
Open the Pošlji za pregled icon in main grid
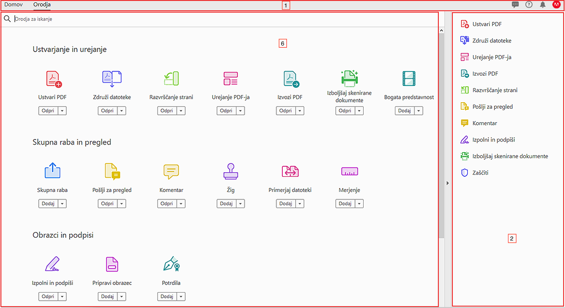(112, 171)
